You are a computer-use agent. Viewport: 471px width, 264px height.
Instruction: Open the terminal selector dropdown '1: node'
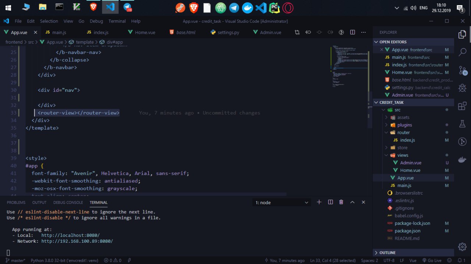click(x=282, y=202)
